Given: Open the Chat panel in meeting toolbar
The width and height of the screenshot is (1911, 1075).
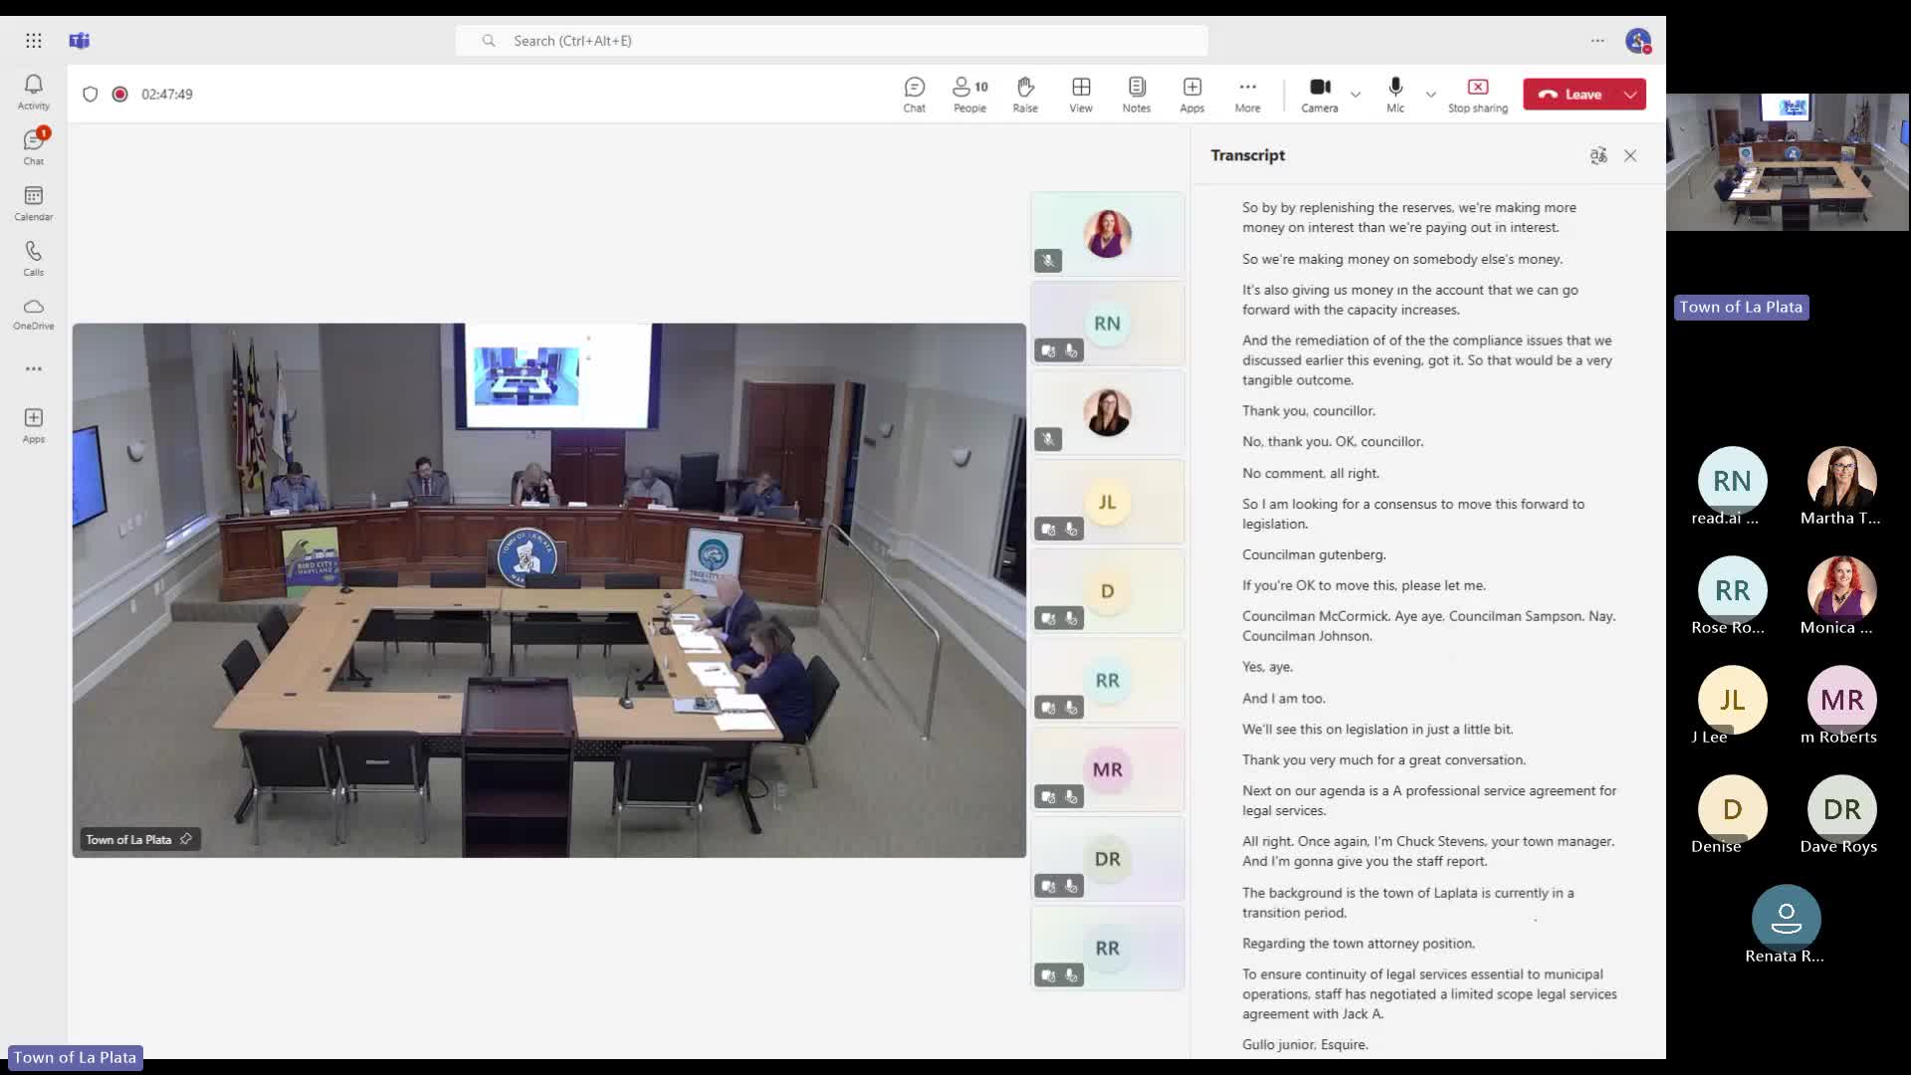Looking at the screenshot, I should [x=914, y=95].
